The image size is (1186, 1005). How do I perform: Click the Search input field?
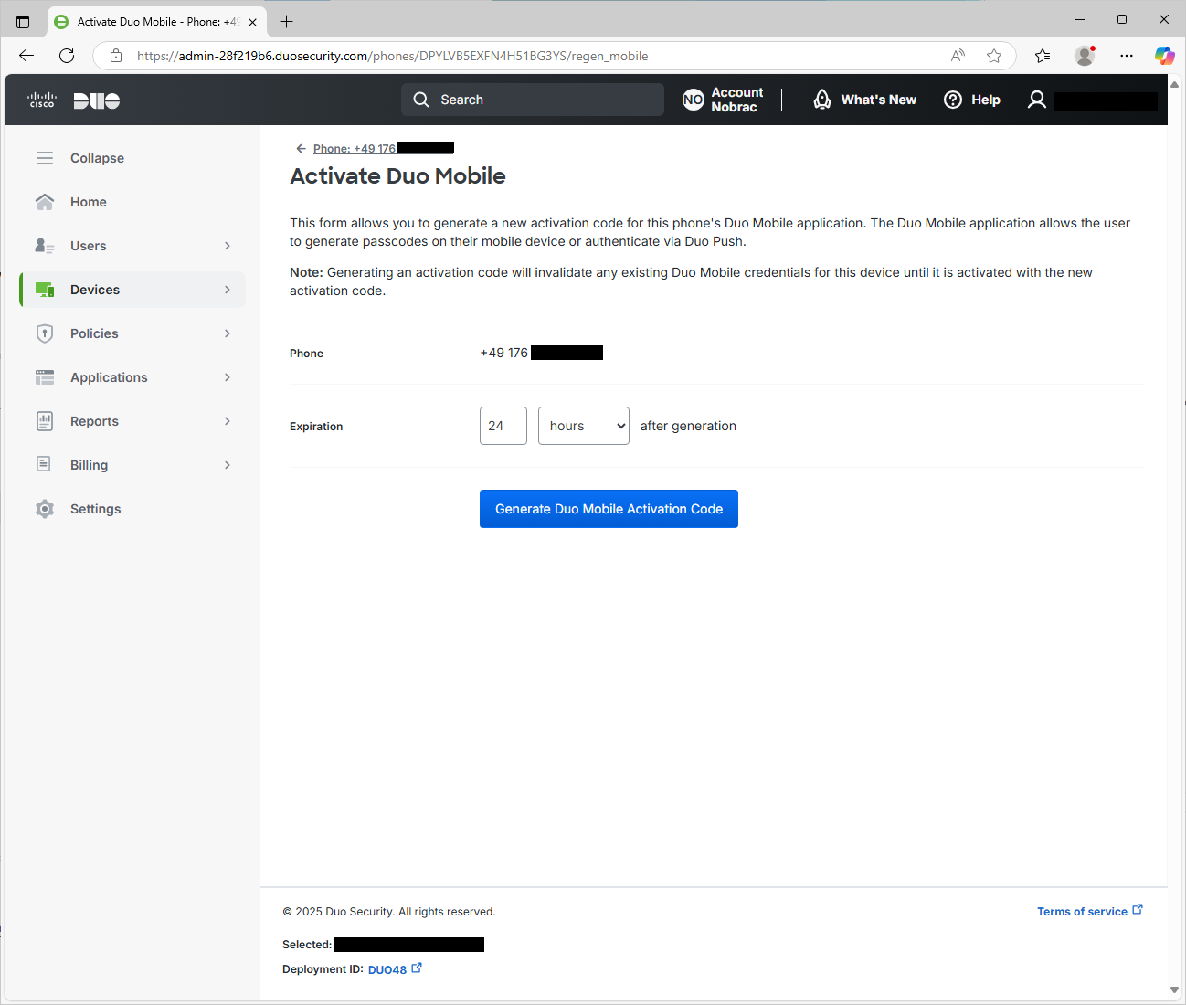pos(533,100)
